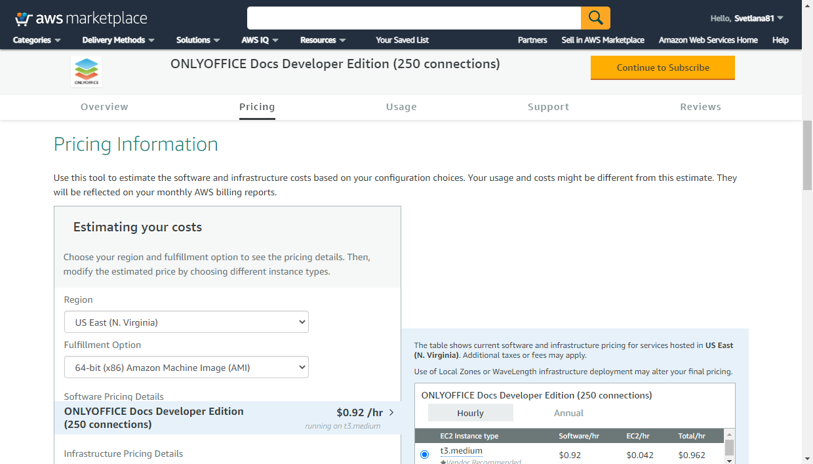Viewport: 813px width, 464px height.
Task: Switch to Annual pricing
Action: [x=568, y=413]
